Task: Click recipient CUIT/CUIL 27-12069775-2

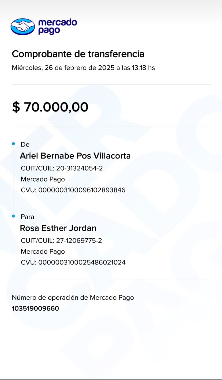Action: point(61,241)
